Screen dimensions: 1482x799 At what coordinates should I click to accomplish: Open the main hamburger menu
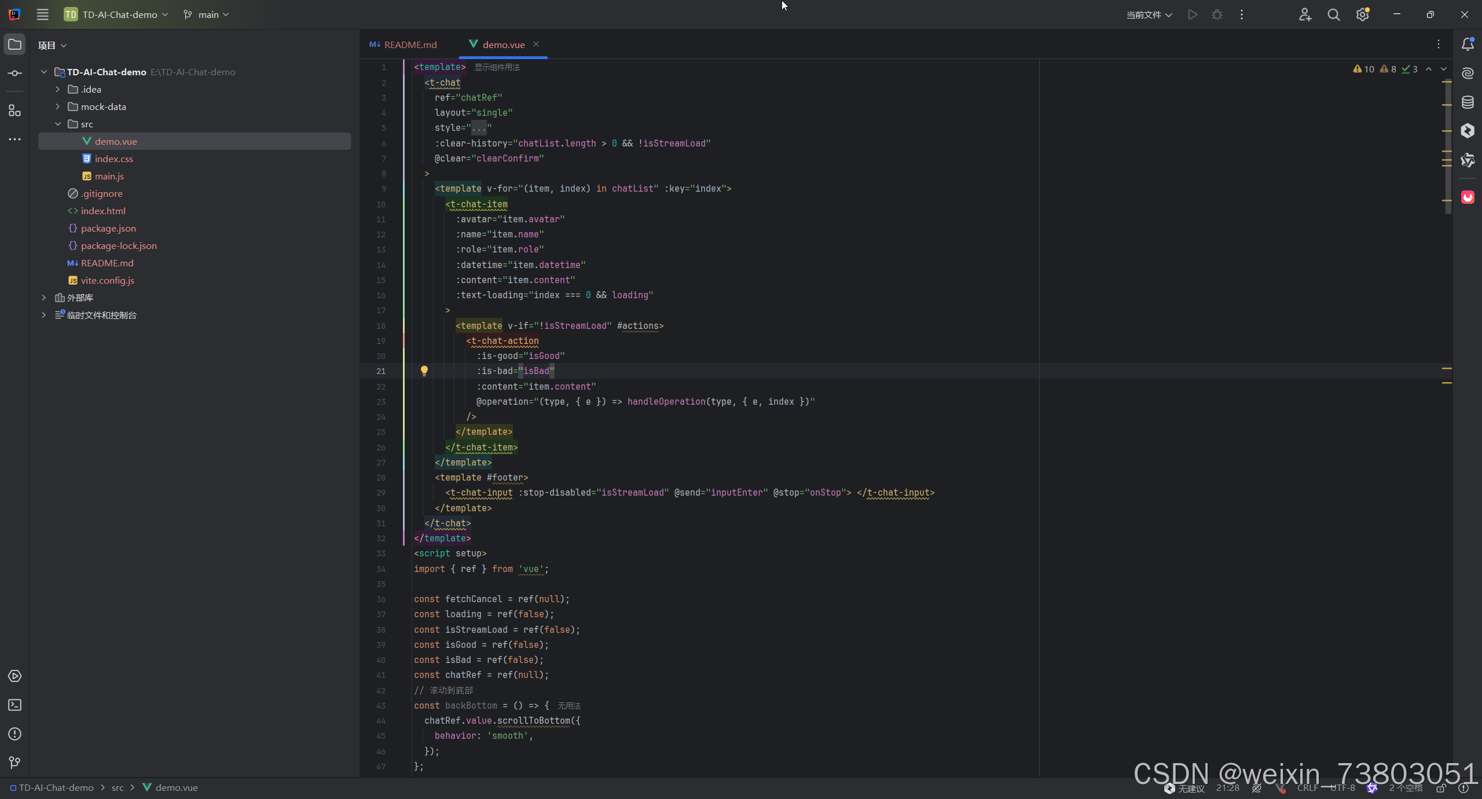[x=42, y=14]
